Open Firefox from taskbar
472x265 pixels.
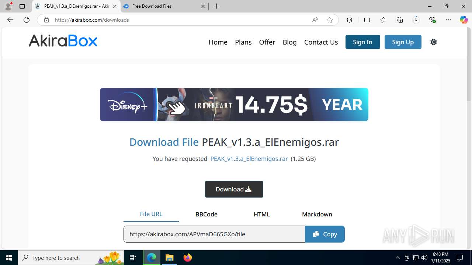point(187,258)
